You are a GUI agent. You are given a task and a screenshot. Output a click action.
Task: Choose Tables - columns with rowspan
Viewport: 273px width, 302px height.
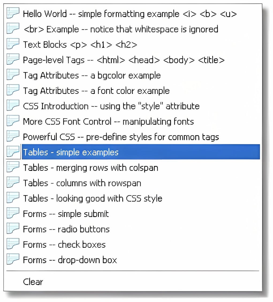click(x=82, y=183)
